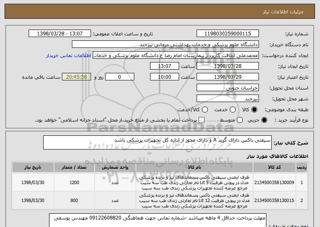Toggle the اسناد خزانه اسلامی payment checkbox
320x227 pixels.
tap(202, 120)
